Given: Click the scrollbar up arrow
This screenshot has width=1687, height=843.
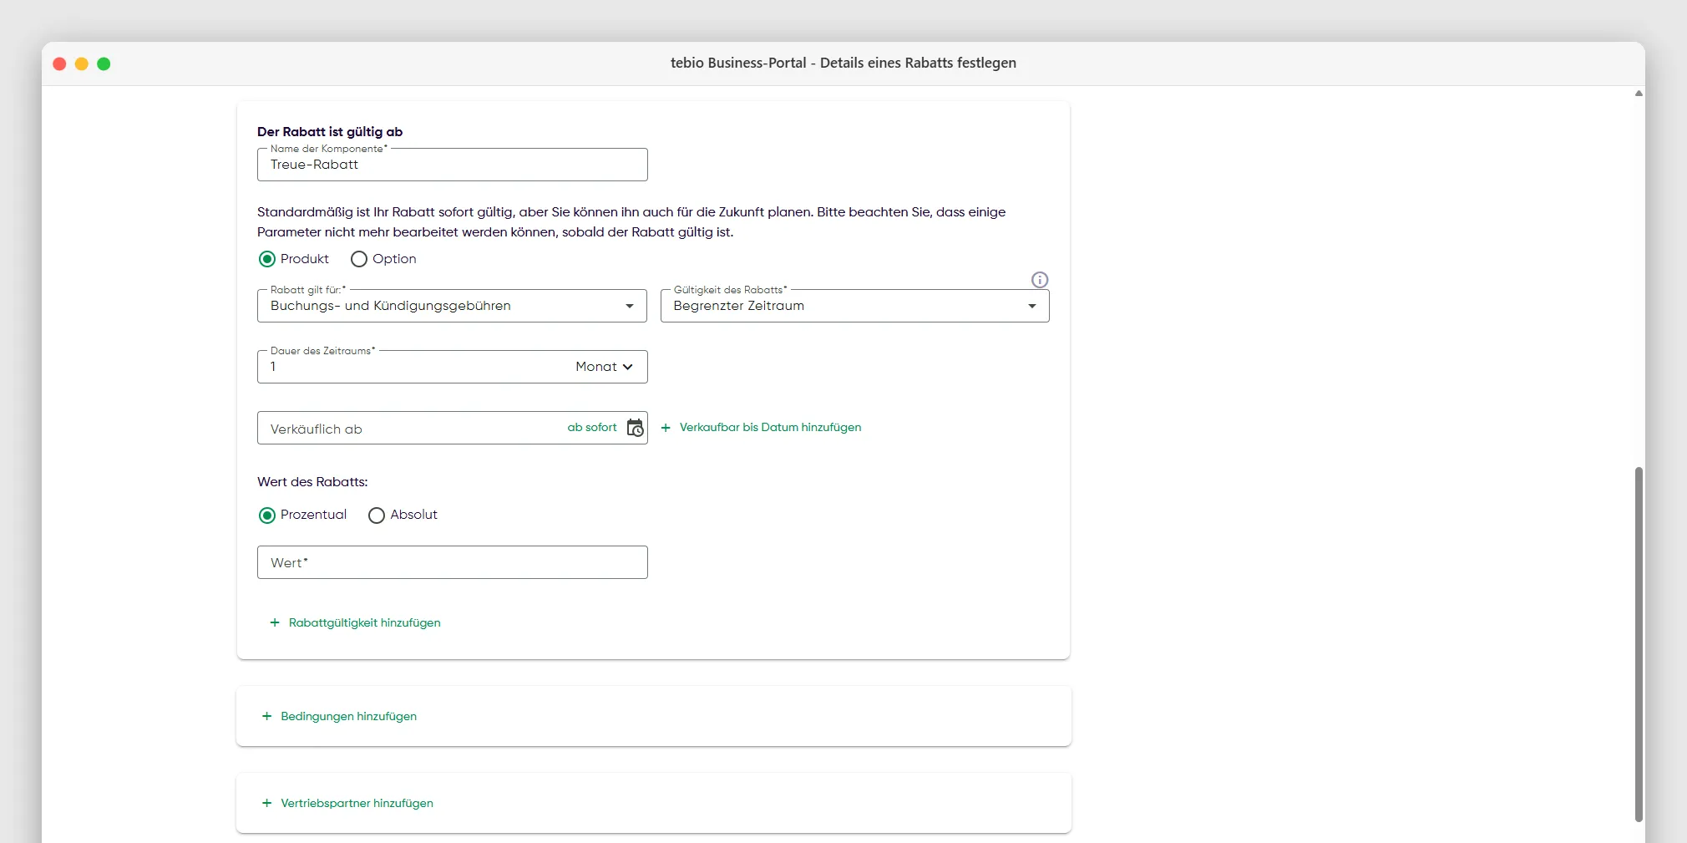Looking at the screenshot, I should (1639, 94).
